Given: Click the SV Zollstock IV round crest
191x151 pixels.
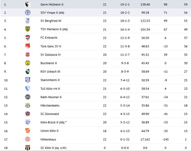Looking at the screenshot, I should (x=28, y=55).
